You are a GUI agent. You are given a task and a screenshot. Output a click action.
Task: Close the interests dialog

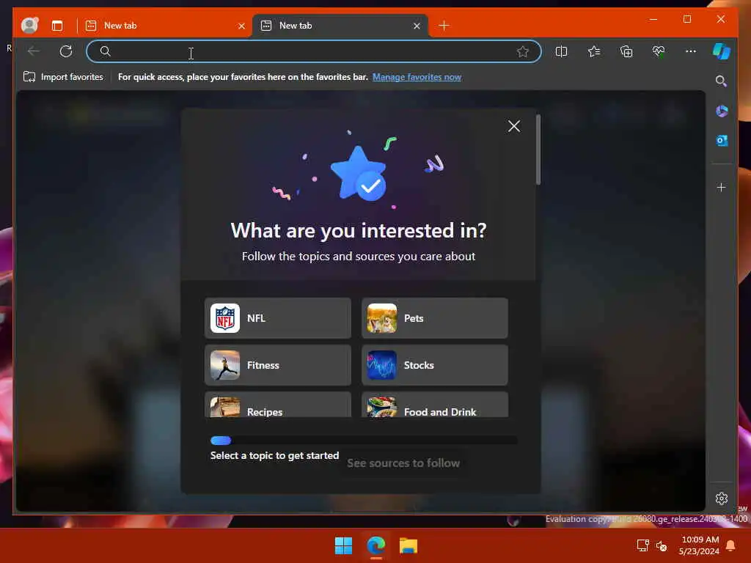(514, 126)
